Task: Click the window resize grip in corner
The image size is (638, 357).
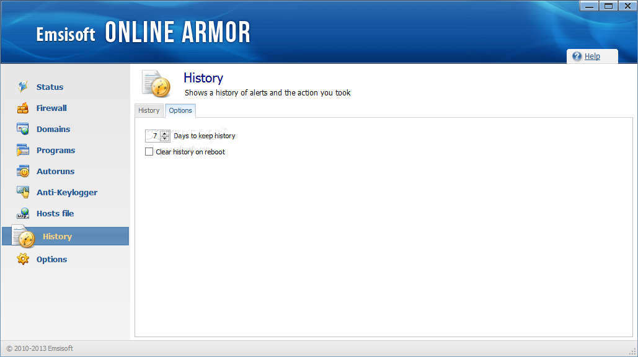Action: (632, 352)
